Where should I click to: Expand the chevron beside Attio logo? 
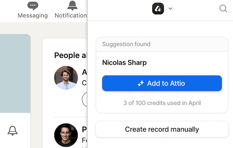170,9
